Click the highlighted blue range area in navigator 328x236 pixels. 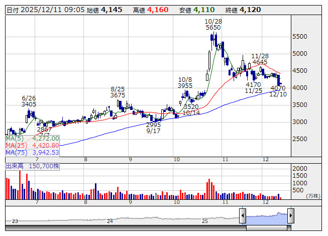click(267, 218)
